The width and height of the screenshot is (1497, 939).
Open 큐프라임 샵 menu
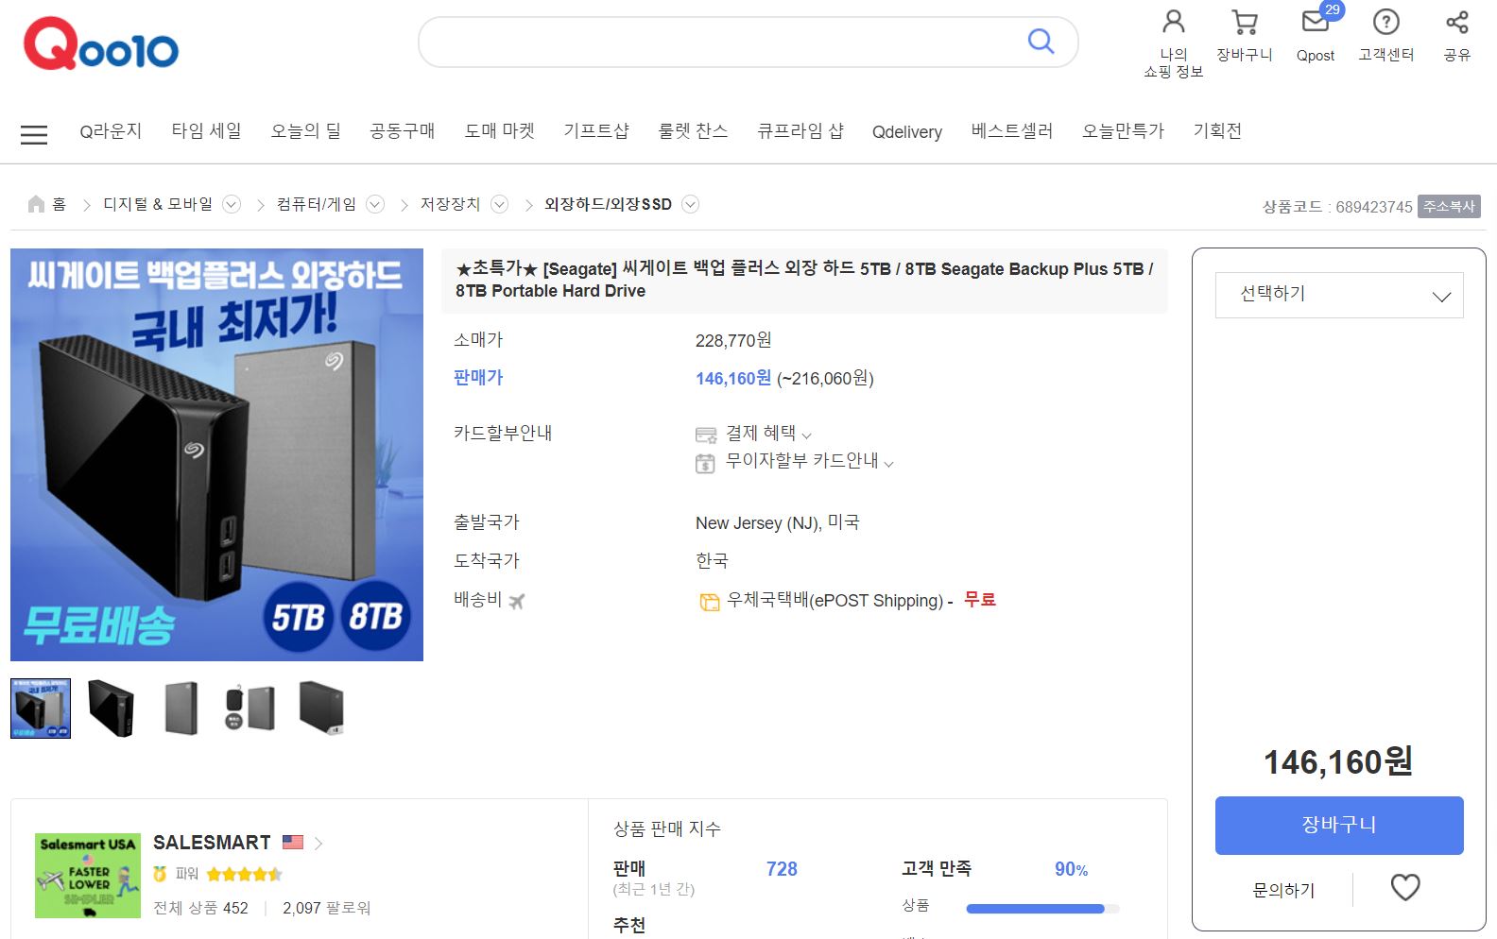tap(800, 131)
